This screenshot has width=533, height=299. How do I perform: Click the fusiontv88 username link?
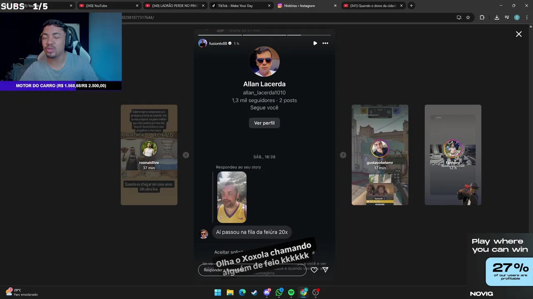pos(218,44)
